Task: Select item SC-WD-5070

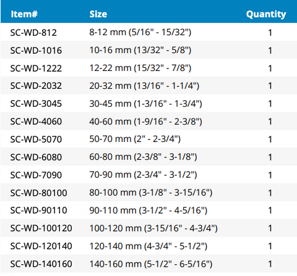Action: coord(36,140)
